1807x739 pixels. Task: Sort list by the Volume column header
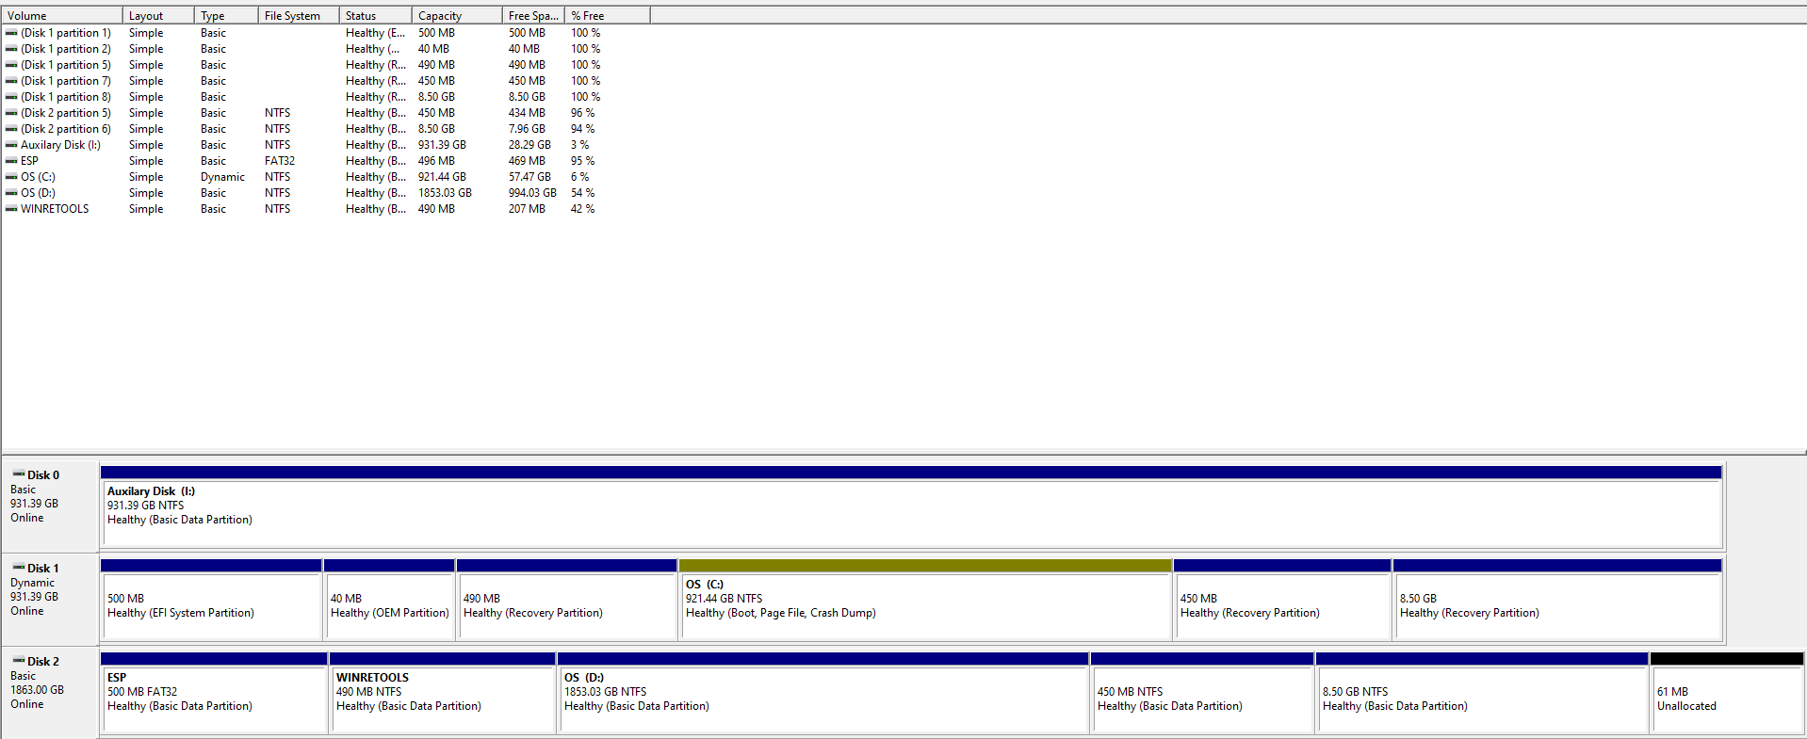pyautogui.click(x=62, y=15)
